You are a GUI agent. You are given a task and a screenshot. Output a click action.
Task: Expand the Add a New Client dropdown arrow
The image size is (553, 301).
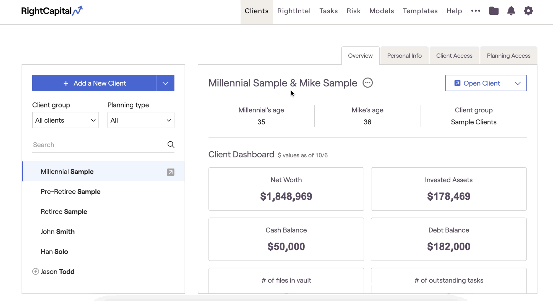[x=165, y=83]
